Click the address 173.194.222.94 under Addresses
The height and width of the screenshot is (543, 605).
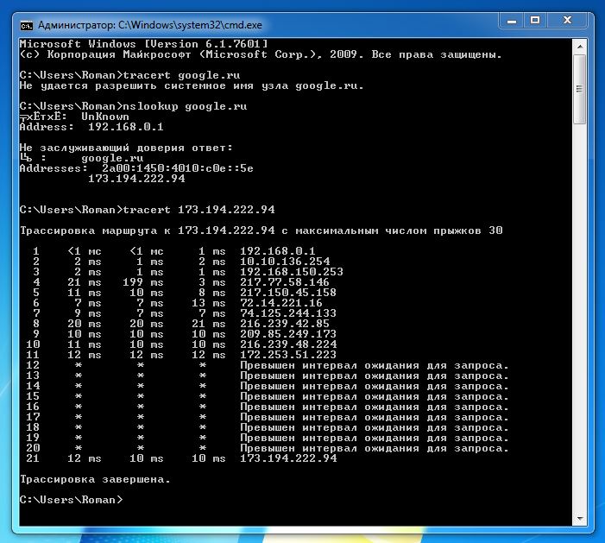click(136, 179)
